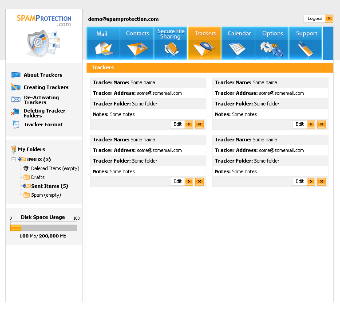Screen dimensions: 340x319
Task: Switch to the Contacts tab
Action: pyautogui.click(x=137, y=43)
